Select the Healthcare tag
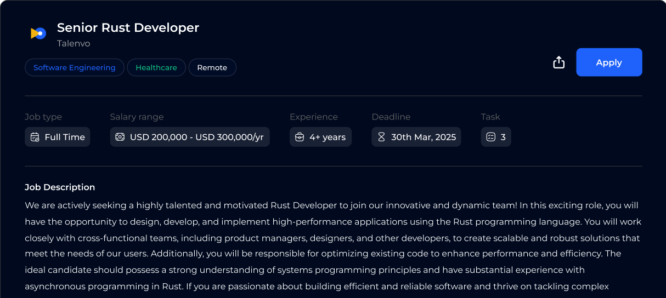The width and height of the screenshot is (666, 298). pyautogui.click(x=156, y=67)
